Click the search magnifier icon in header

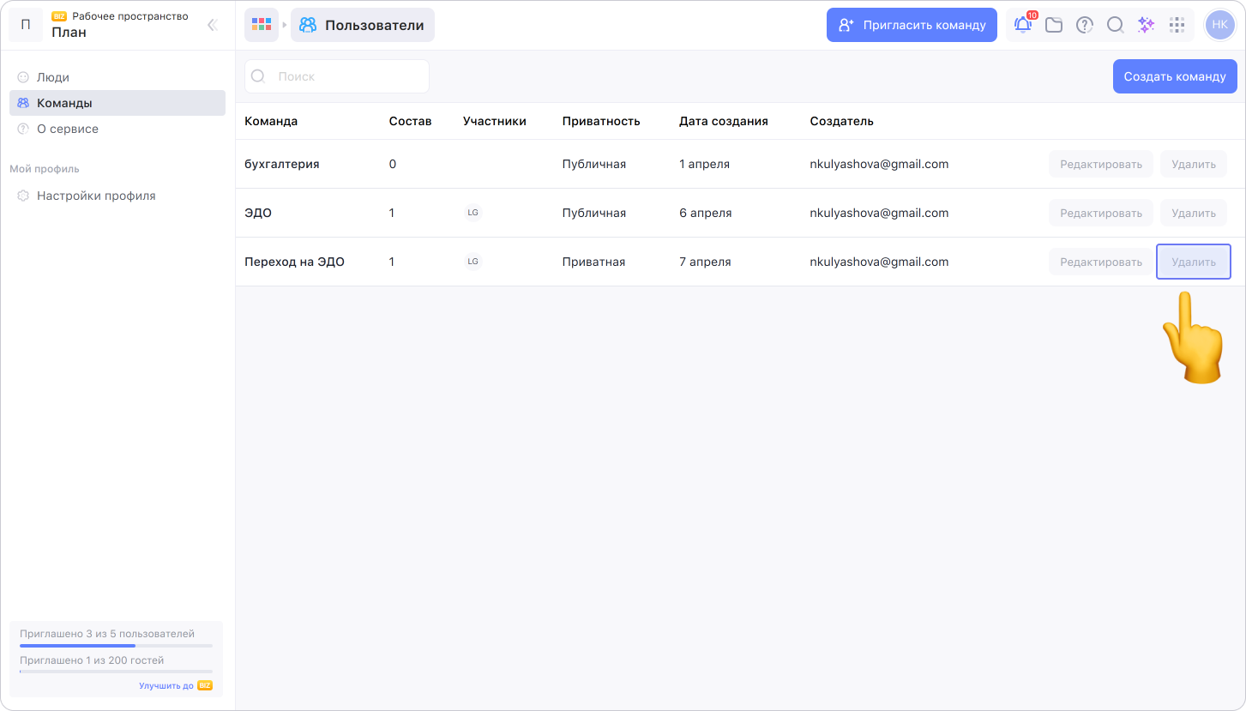[1115, 25]
